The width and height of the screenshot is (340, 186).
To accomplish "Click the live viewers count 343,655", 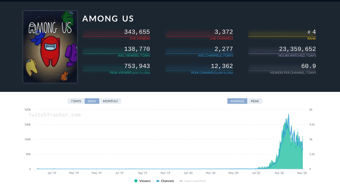I will pos(137,32).
